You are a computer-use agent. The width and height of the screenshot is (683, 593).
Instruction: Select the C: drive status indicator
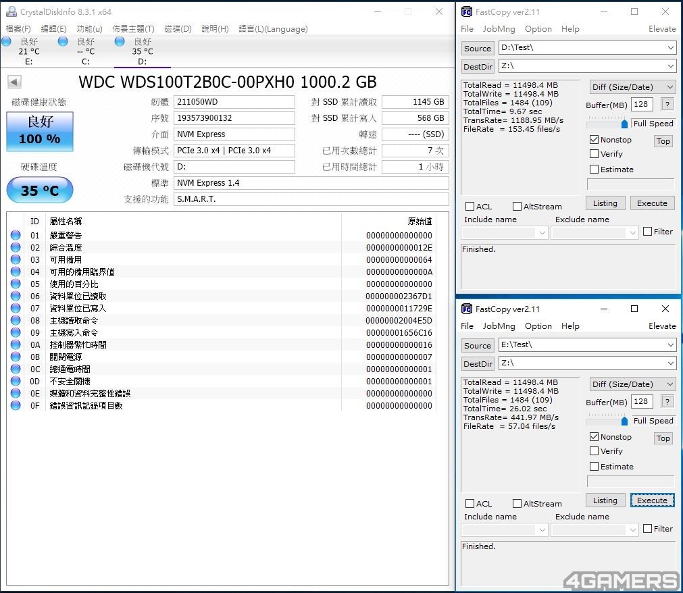pos(63,41)
